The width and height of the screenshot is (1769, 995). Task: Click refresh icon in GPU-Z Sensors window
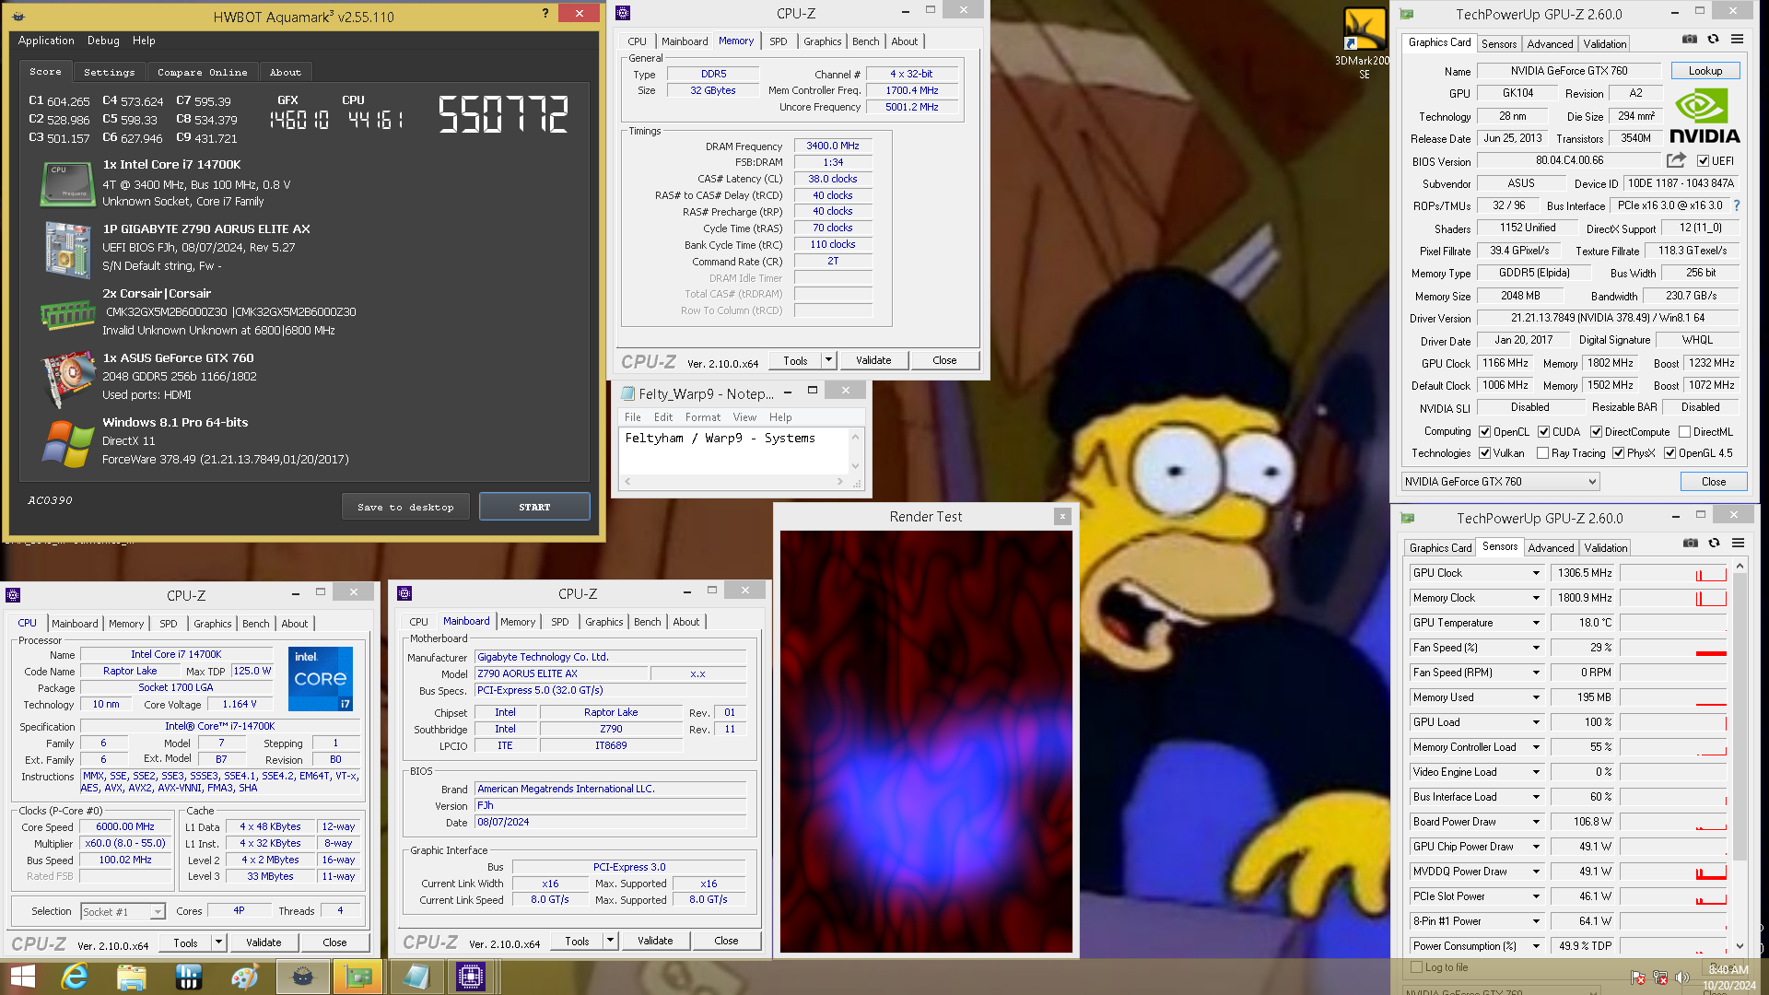tap(1714, 544)
